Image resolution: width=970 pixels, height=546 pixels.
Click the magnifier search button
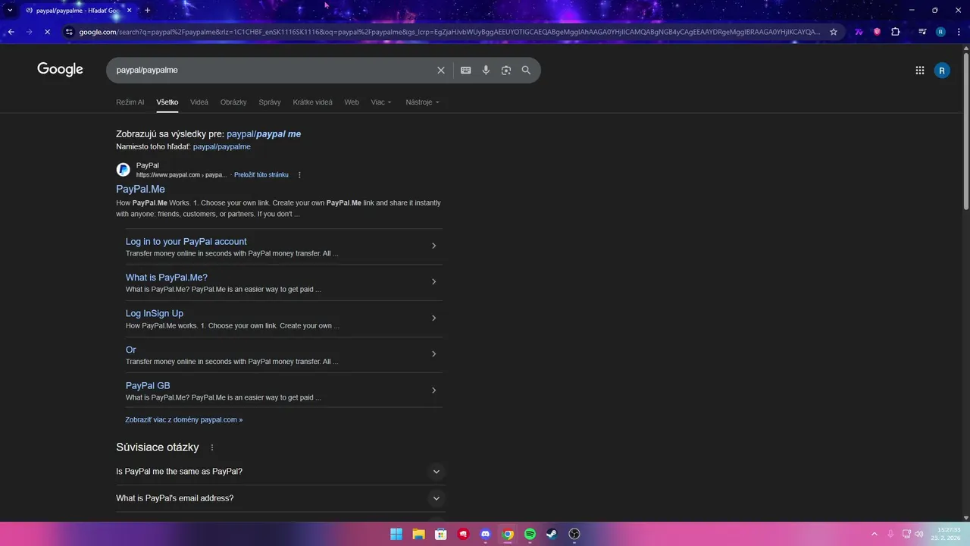[x=526, y=70]
